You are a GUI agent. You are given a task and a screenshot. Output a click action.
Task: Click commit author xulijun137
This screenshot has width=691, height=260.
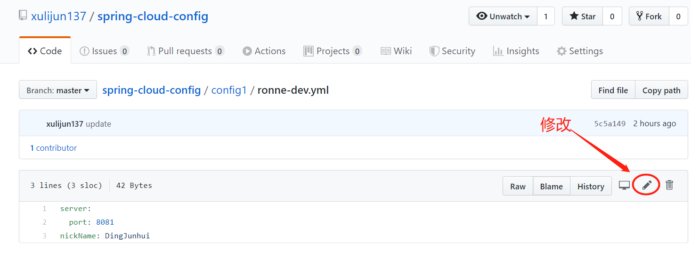tap(65, 124)
